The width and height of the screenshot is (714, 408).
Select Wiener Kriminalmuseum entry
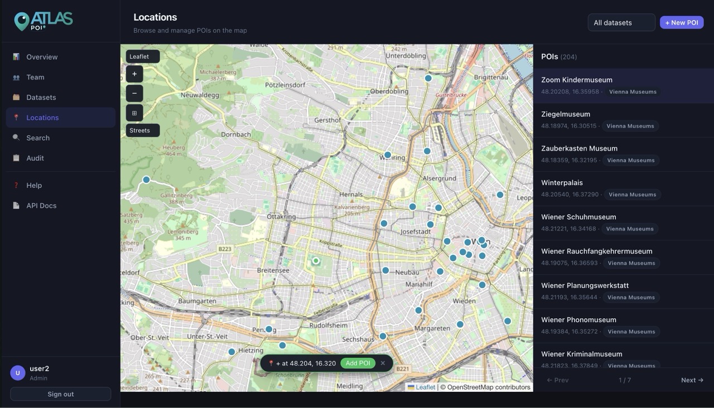click(624, 356)
